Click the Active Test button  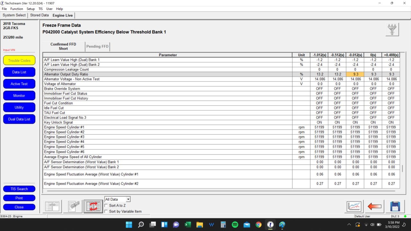(19, 84)
